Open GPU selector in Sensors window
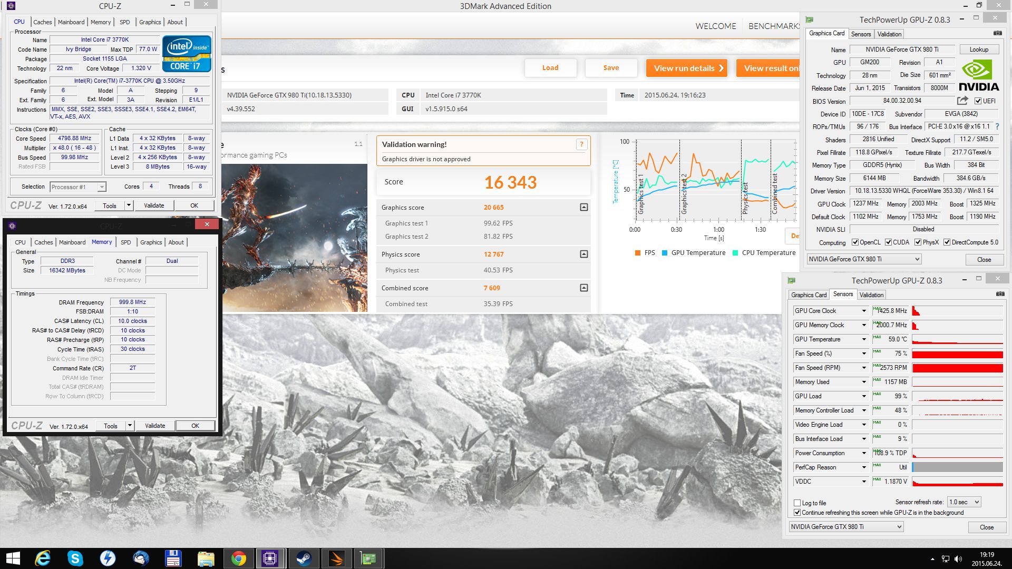Image resolution: width=1012 pixels, height=569 pixels. pyautogui.click(x=846, y=527)
